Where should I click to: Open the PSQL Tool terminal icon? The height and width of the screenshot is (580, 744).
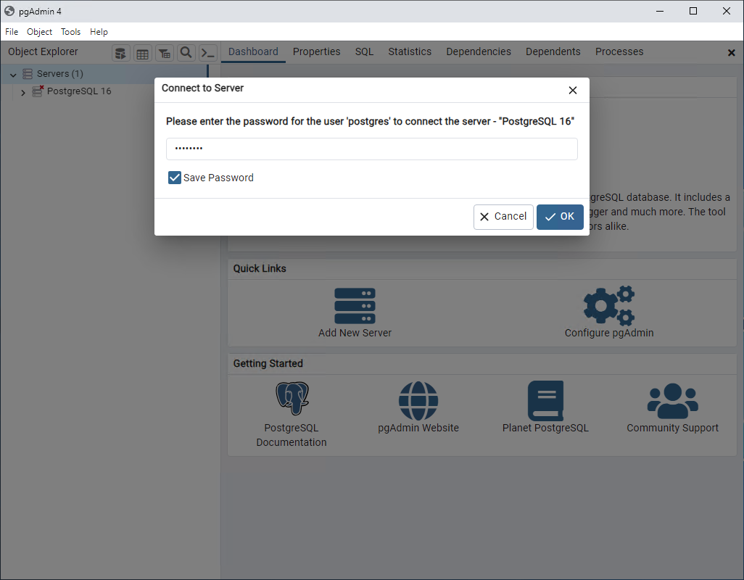(208, 53)
